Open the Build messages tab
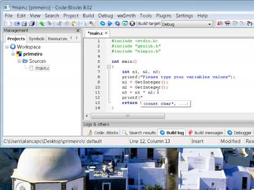 pyautogui.click(x=206, y=132)
